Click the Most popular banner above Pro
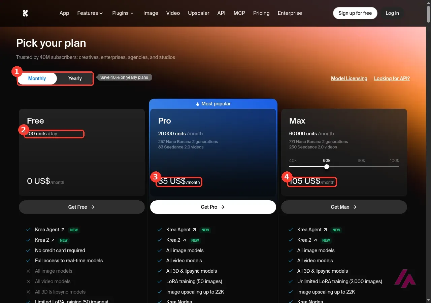This screenshot has height=303, width=431. pos(213,104)
